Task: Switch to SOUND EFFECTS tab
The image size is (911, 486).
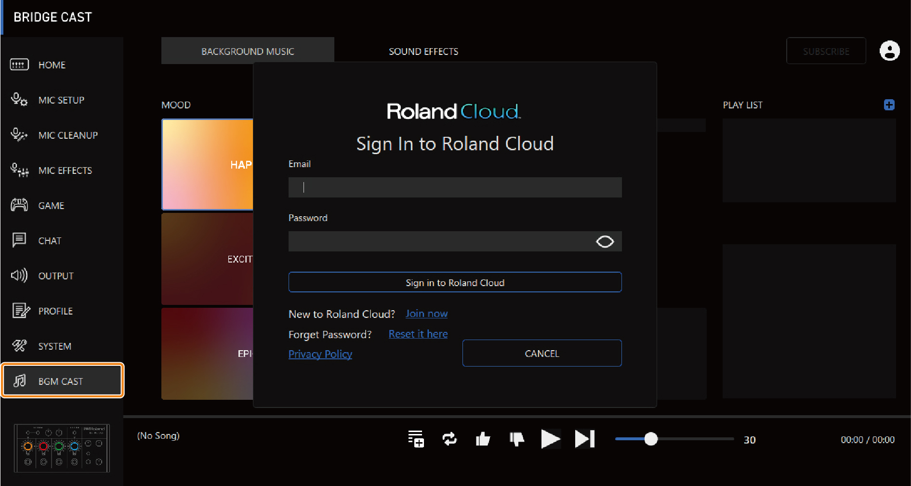Action: [x=423, y=52]
